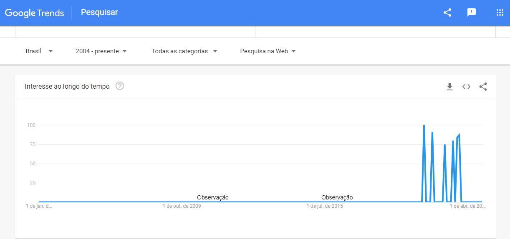Expand the 2004 - presente time range

coord(101,51)
